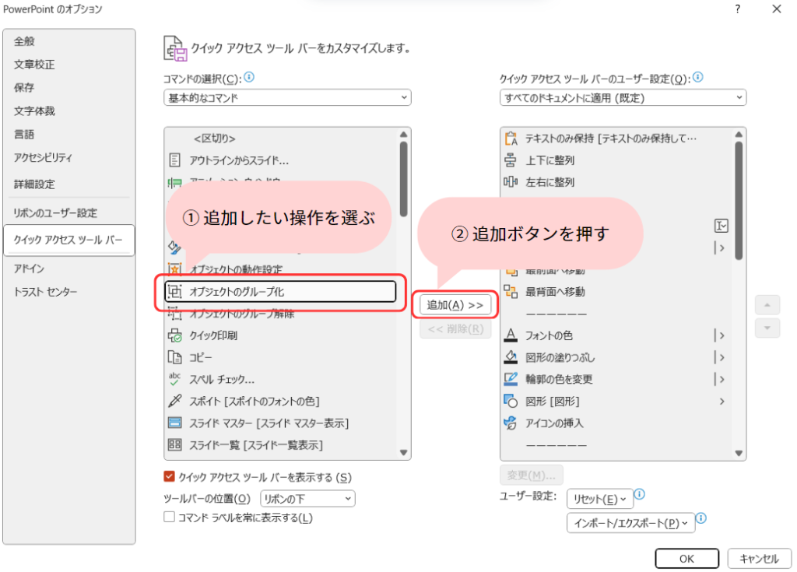This screenshot has width=797, height=572.
Task: Expand the フォントの色 submenu arrow
Action: tap(720, 335)
